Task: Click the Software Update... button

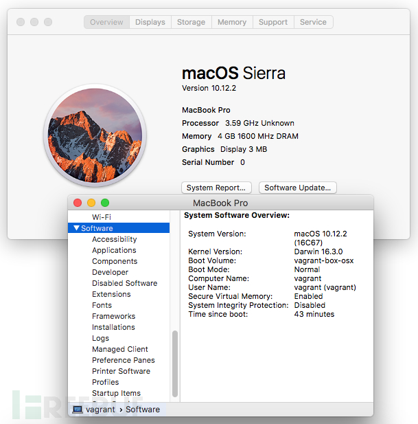Action: (x=298, y=188)
